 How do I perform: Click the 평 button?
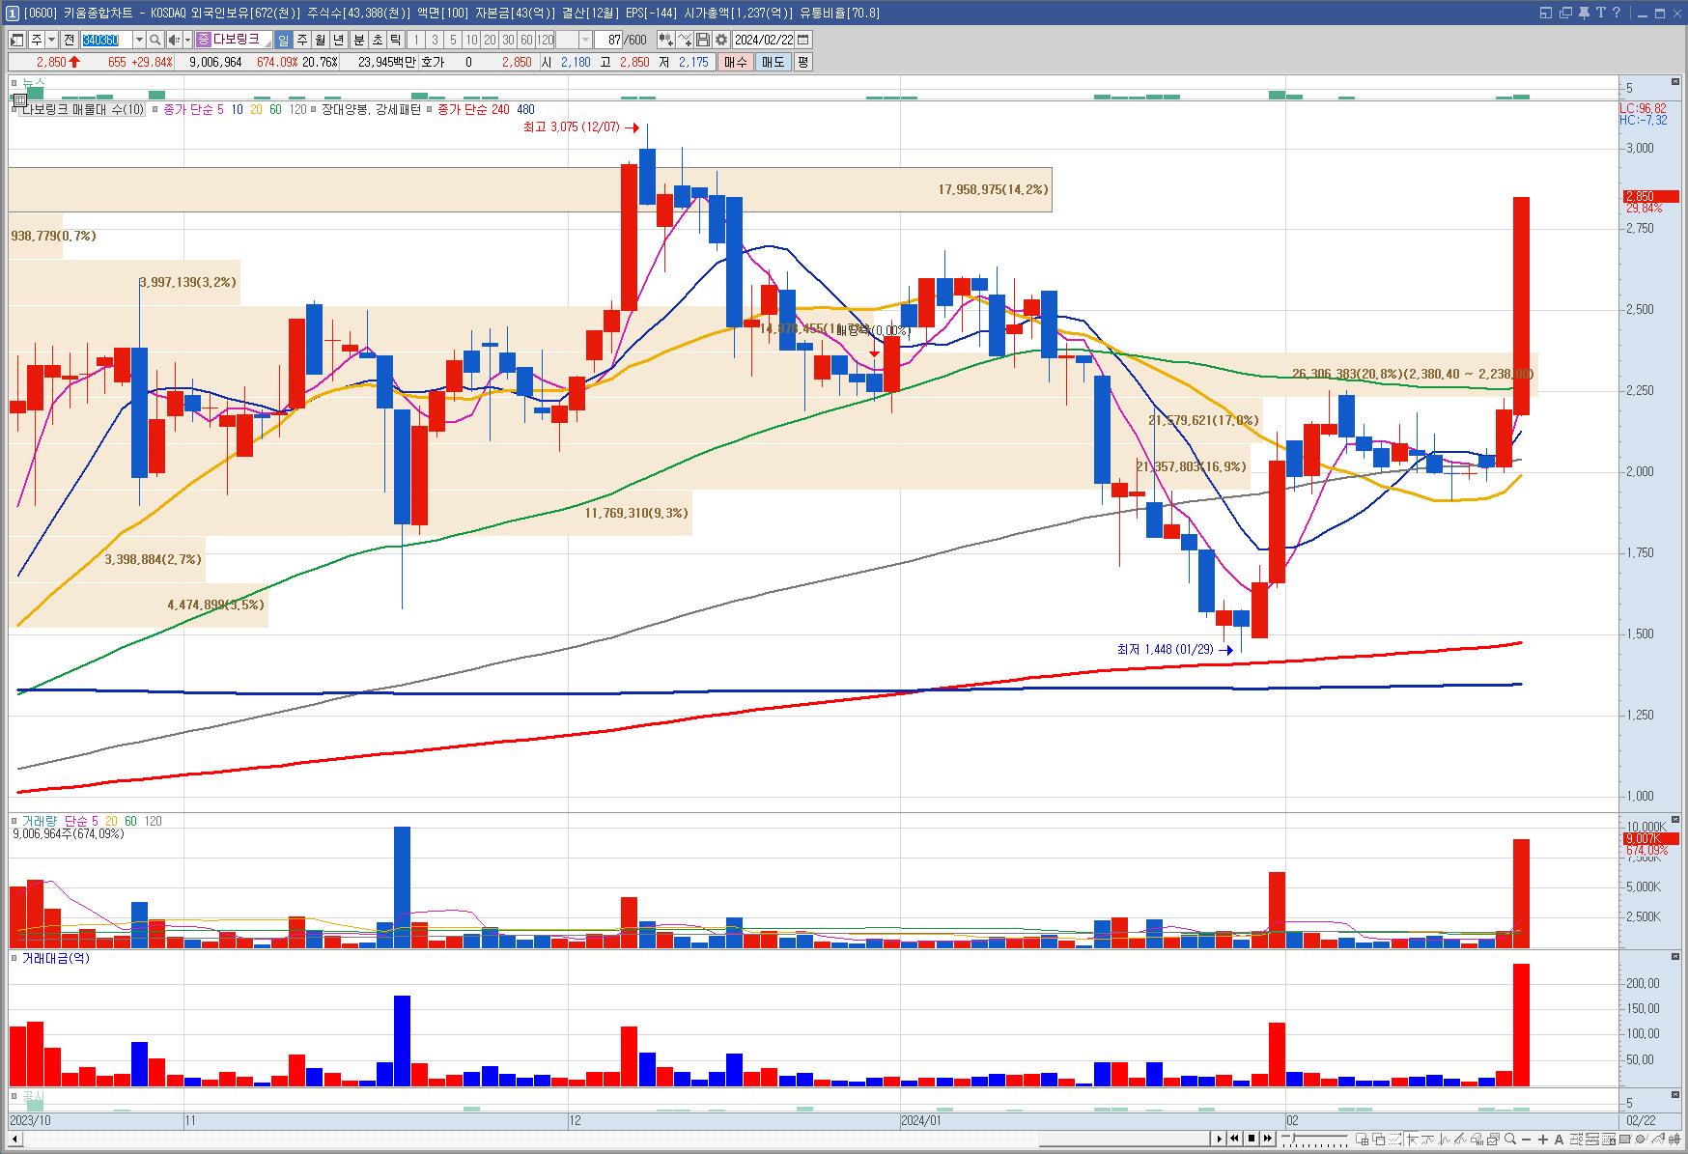point(802,62)
